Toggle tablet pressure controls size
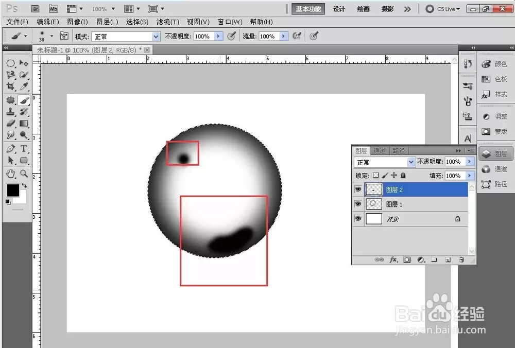 click(314, 36)
